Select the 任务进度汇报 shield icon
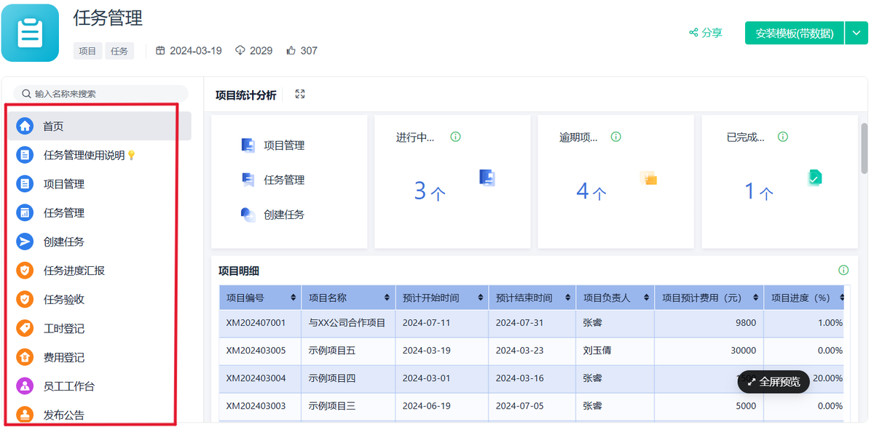The height and width of the screenshot is (435, 874). pos(25,271)
